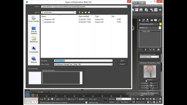Open the Hierarchy panel tab
Screen dimensions: 187x105
[x=148, y=20]
